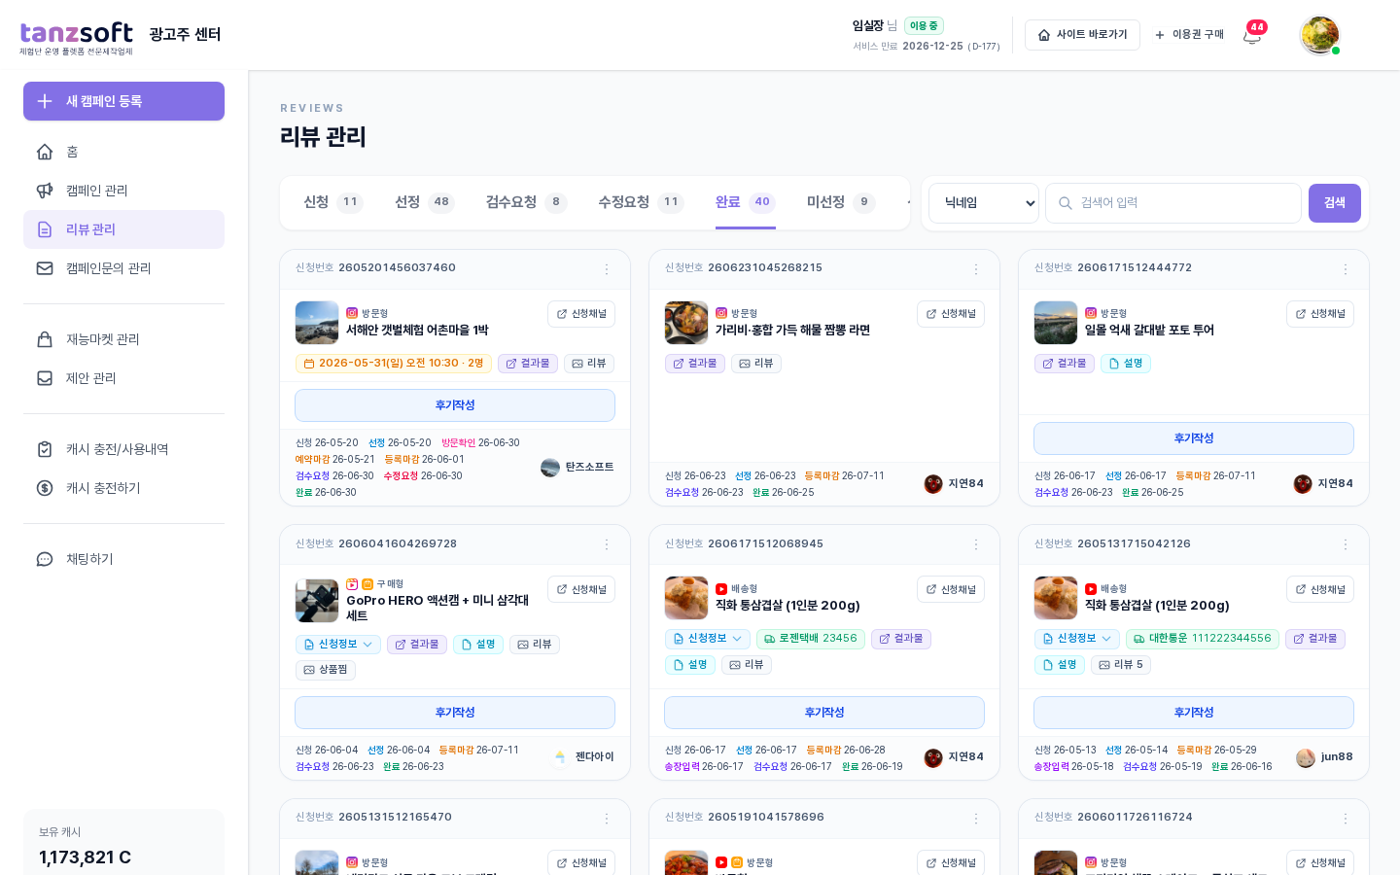The image size is (1400, 875).
Task: Open more menu for request 2605201456037460
Action: click(607, 269)
